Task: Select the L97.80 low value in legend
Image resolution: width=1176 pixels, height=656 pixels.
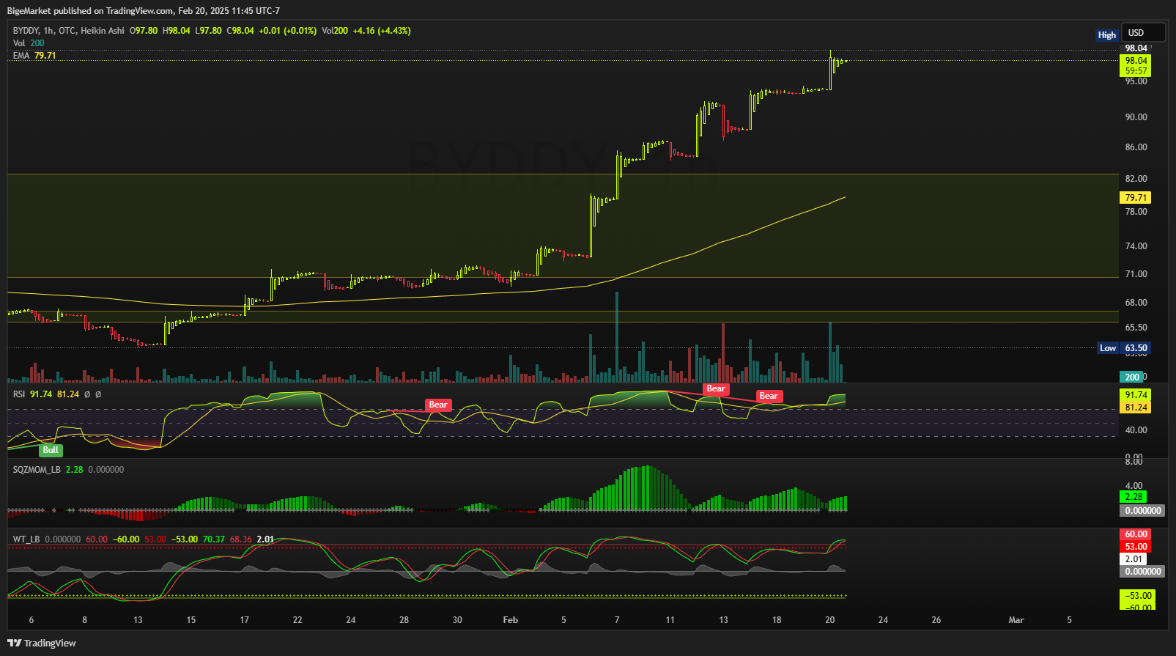Action: (x=208, y=31)
